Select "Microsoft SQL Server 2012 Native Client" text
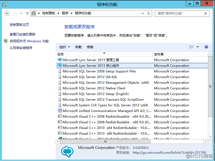This screenshot has height=161, width=215. (x=94, y=88)
